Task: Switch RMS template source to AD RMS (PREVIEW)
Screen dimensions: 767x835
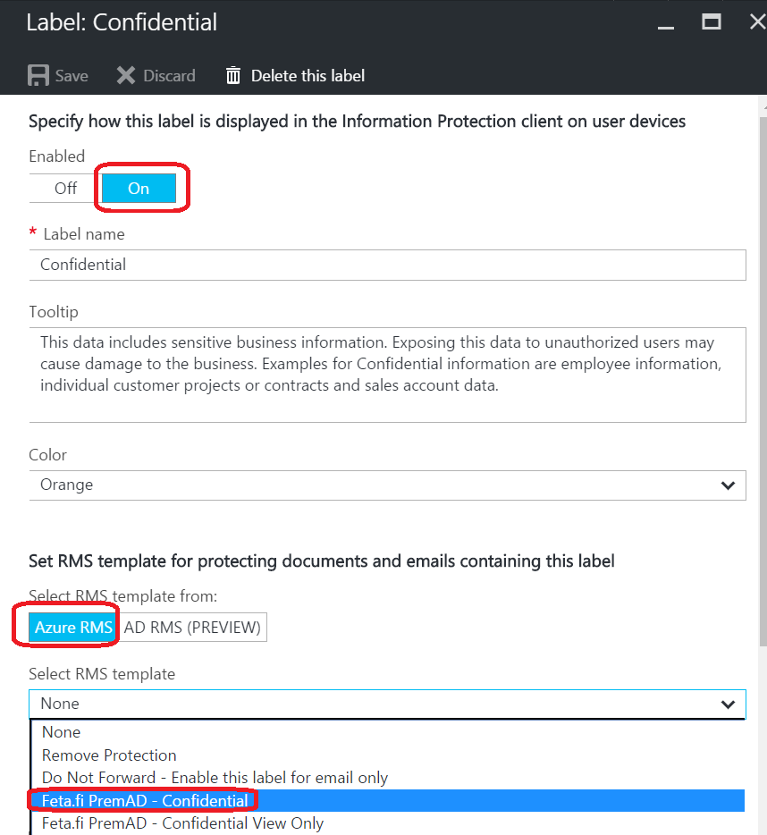Action: [192, 627]
